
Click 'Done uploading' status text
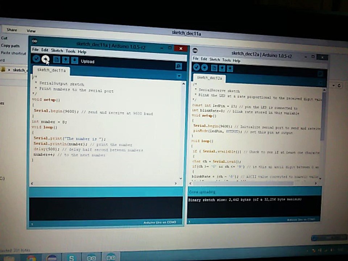pyautogui.click(x=202, y=192)
